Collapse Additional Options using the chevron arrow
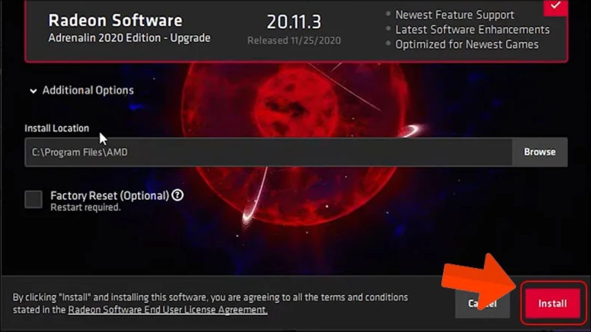The height and width of the screenshot is (332, 591). click(x=33, y=91)
